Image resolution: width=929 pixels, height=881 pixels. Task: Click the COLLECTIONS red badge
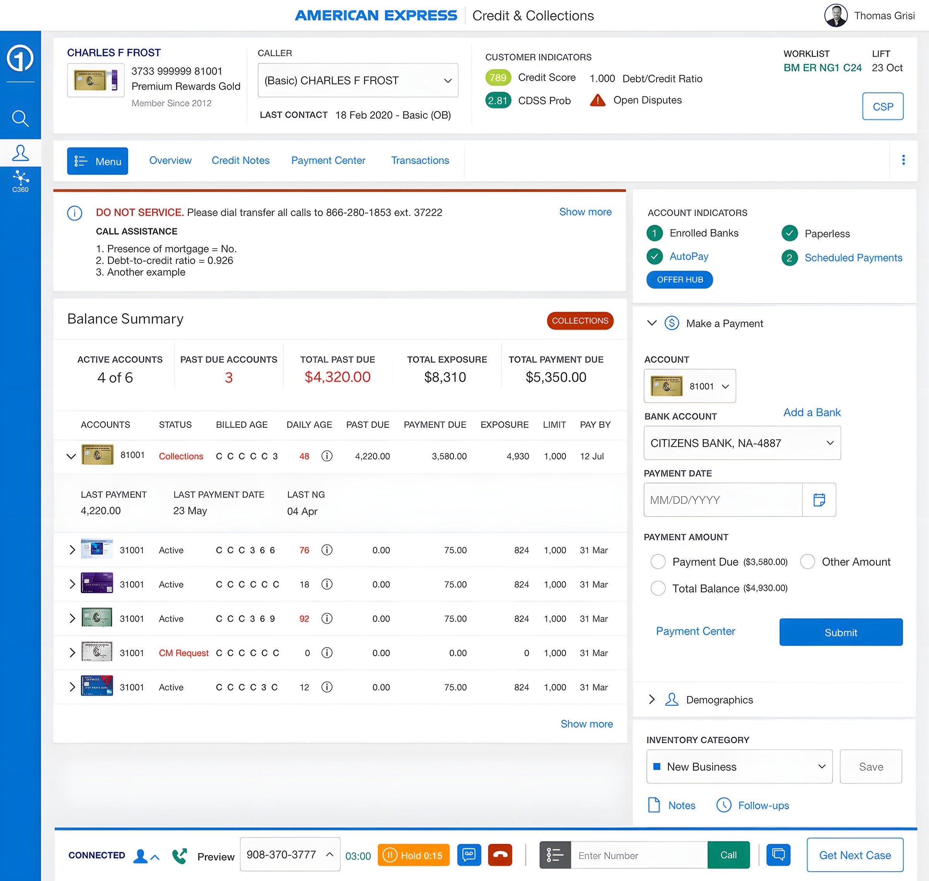pos(580,320)
